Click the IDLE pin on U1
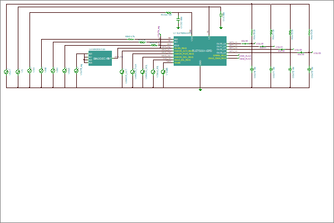Screen dimensions: 334x223 tap(176, 46)
